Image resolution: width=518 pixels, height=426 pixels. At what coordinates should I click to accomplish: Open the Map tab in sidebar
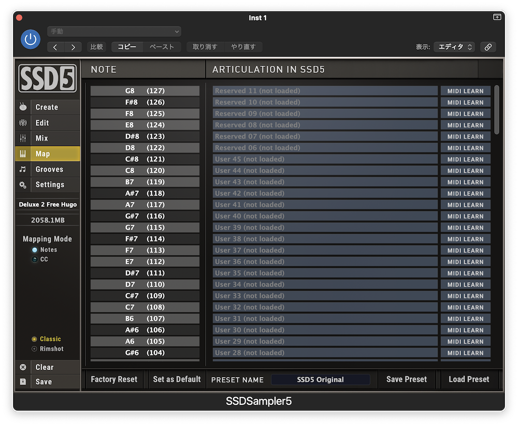[48, 154]
